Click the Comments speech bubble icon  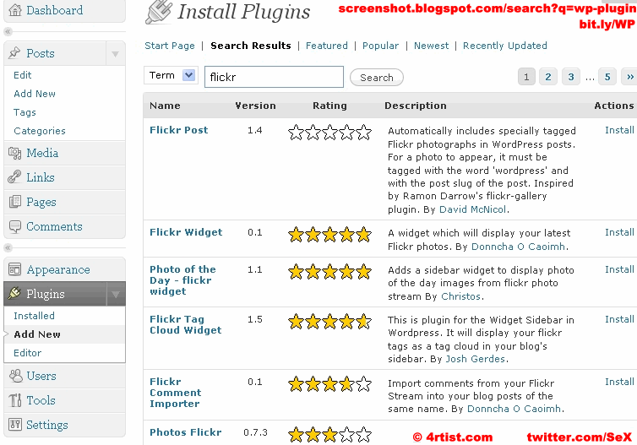pyautogui.click(x=15, y=226)
